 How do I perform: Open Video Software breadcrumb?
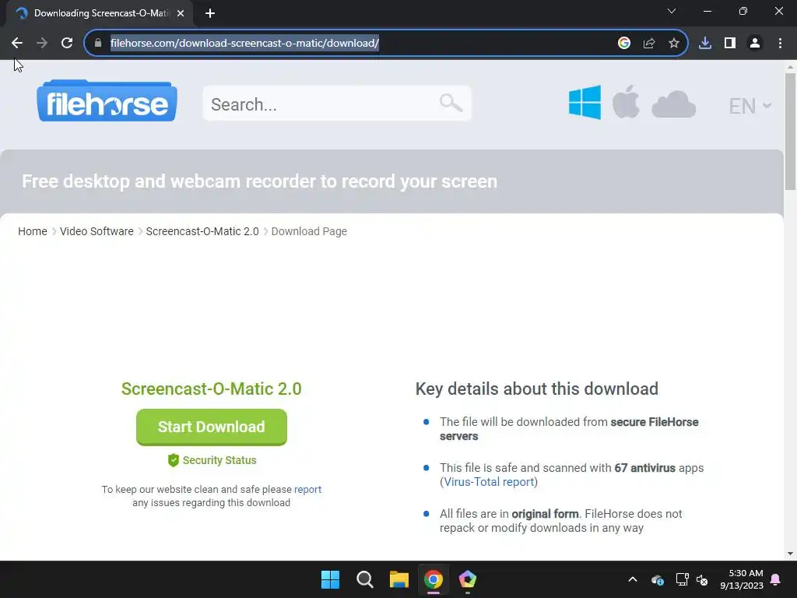(x=97, y=231)
